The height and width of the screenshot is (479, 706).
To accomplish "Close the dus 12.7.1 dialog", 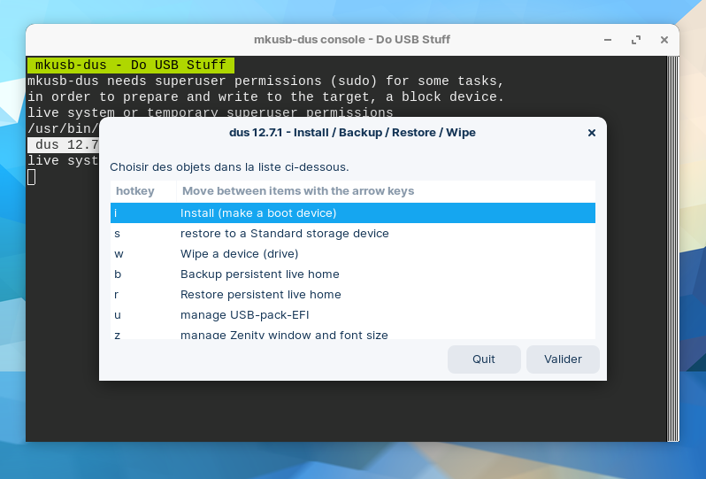I will click(591, 133).
